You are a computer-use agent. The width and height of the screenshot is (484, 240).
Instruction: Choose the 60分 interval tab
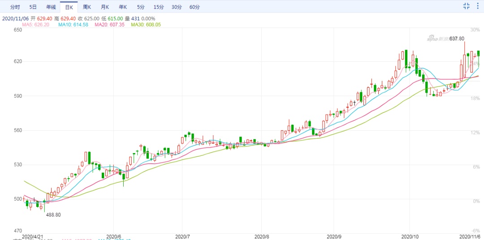[194, 7]
